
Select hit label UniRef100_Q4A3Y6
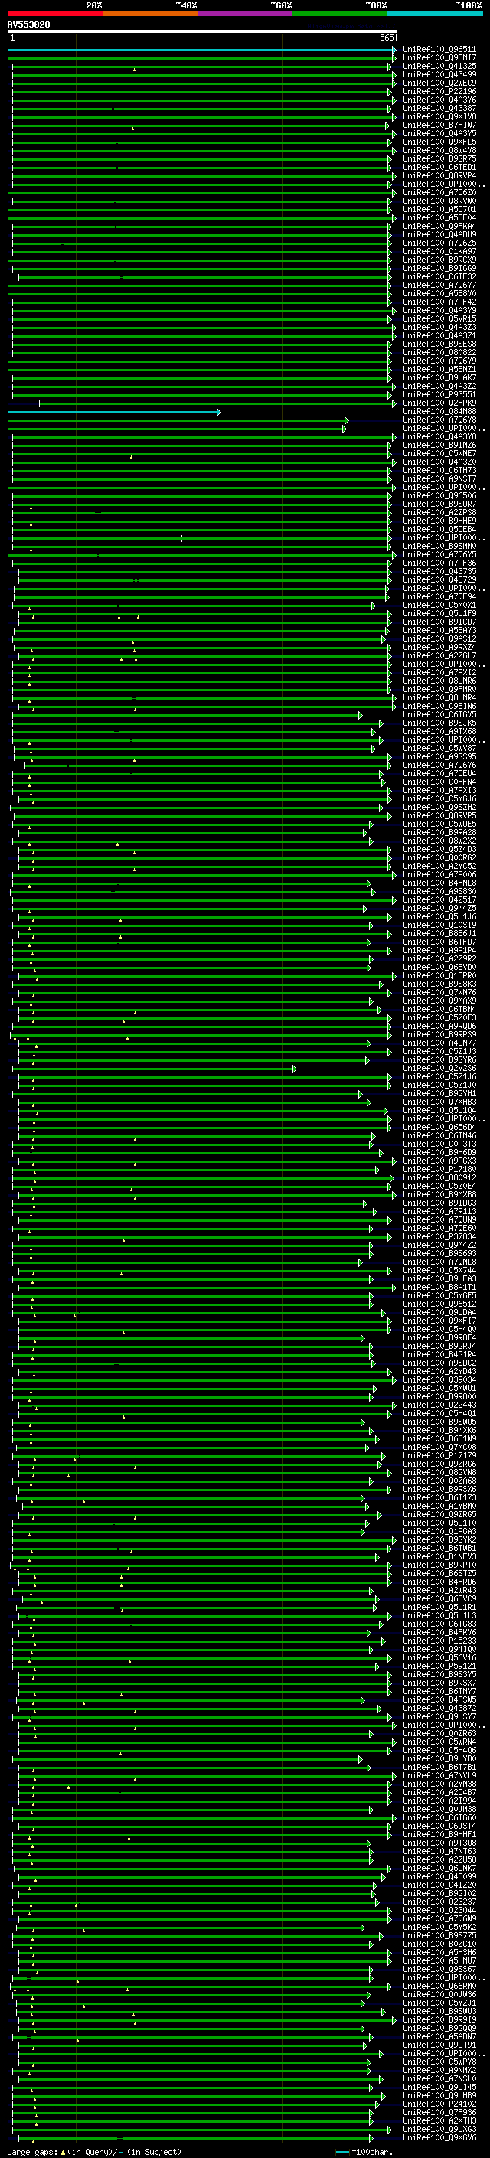click(439, 100)
